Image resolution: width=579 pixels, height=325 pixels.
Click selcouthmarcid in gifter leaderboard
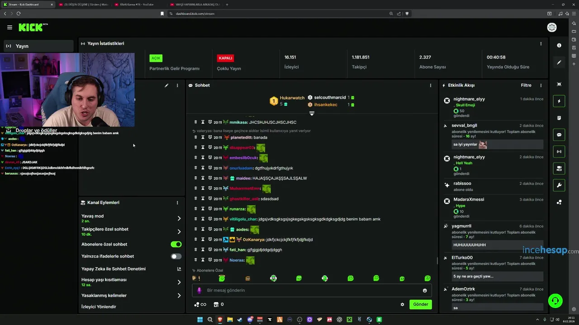330,97
